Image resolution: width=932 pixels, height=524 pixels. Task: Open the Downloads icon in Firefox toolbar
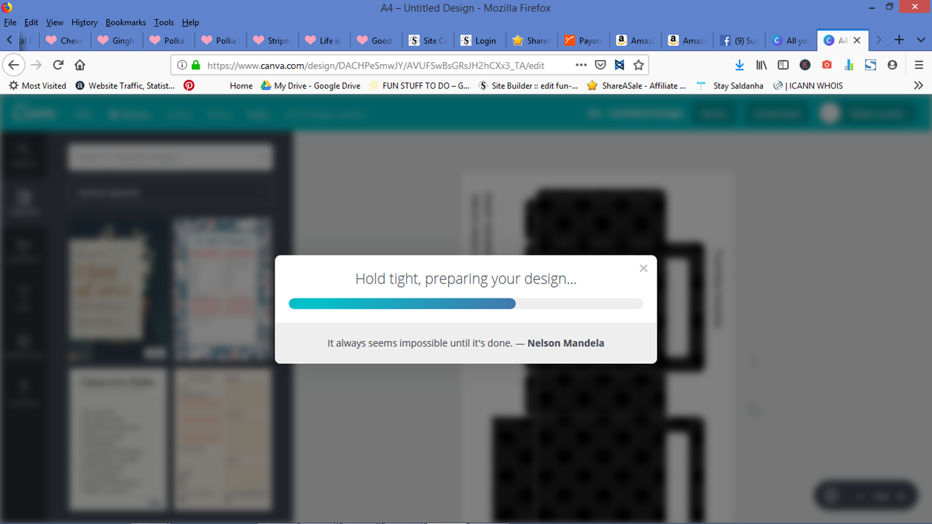pyautogui.click(x=740, y=65)
